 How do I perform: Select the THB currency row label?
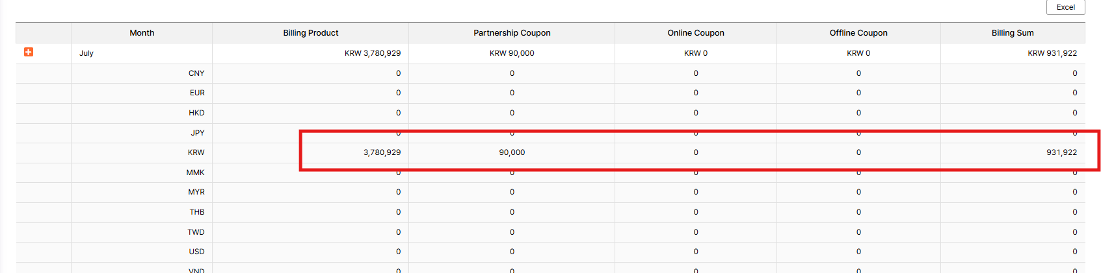tap(197, 212)
